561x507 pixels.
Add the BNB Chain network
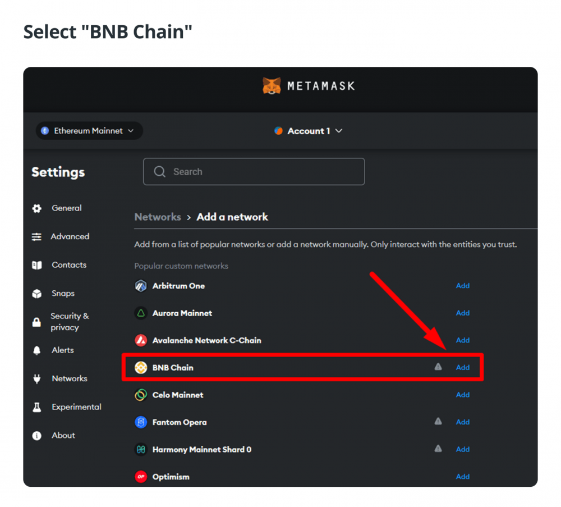[463, 367]
